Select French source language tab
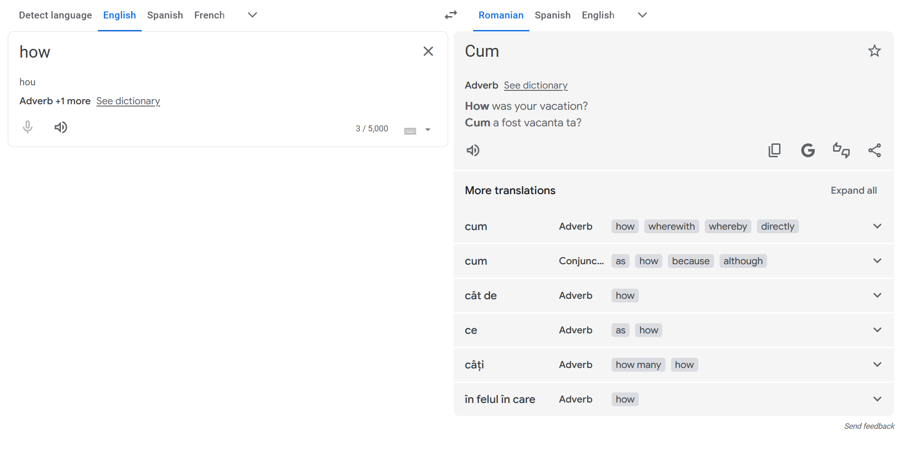 210,15
